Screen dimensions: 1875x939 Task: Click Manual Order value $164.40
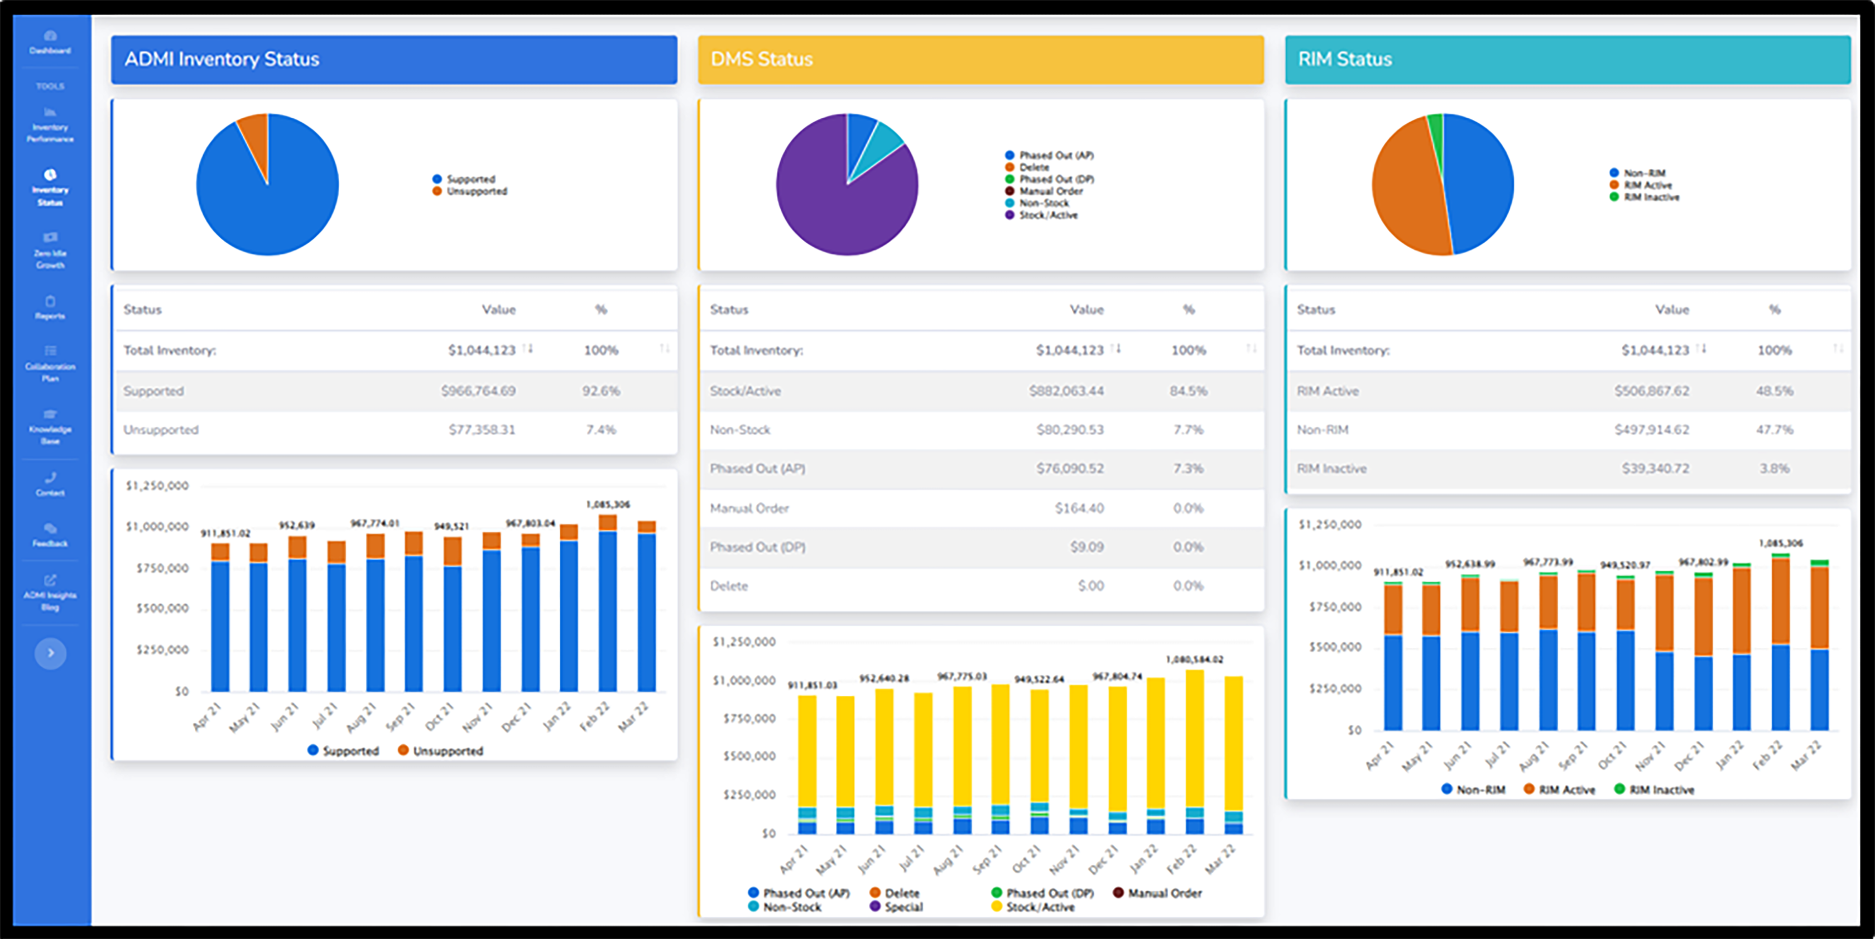tap(1079, 508)
